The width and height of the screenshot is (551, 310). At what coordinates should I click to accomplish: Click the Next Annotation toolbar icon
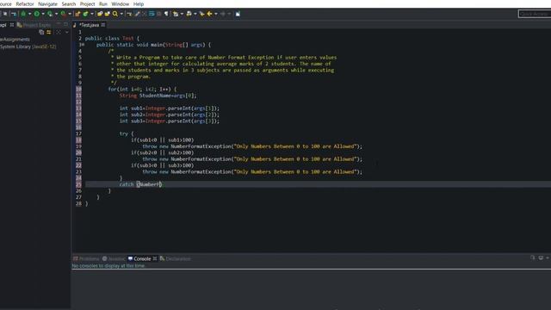click(176, 14)
